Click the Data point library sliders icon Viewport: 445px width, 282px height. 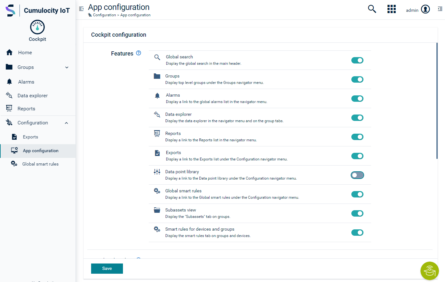(157, 172)
